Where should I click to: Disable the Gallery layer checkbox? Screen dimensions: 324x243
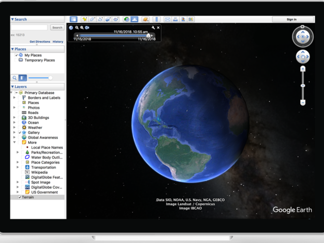[x=20, y=133]
